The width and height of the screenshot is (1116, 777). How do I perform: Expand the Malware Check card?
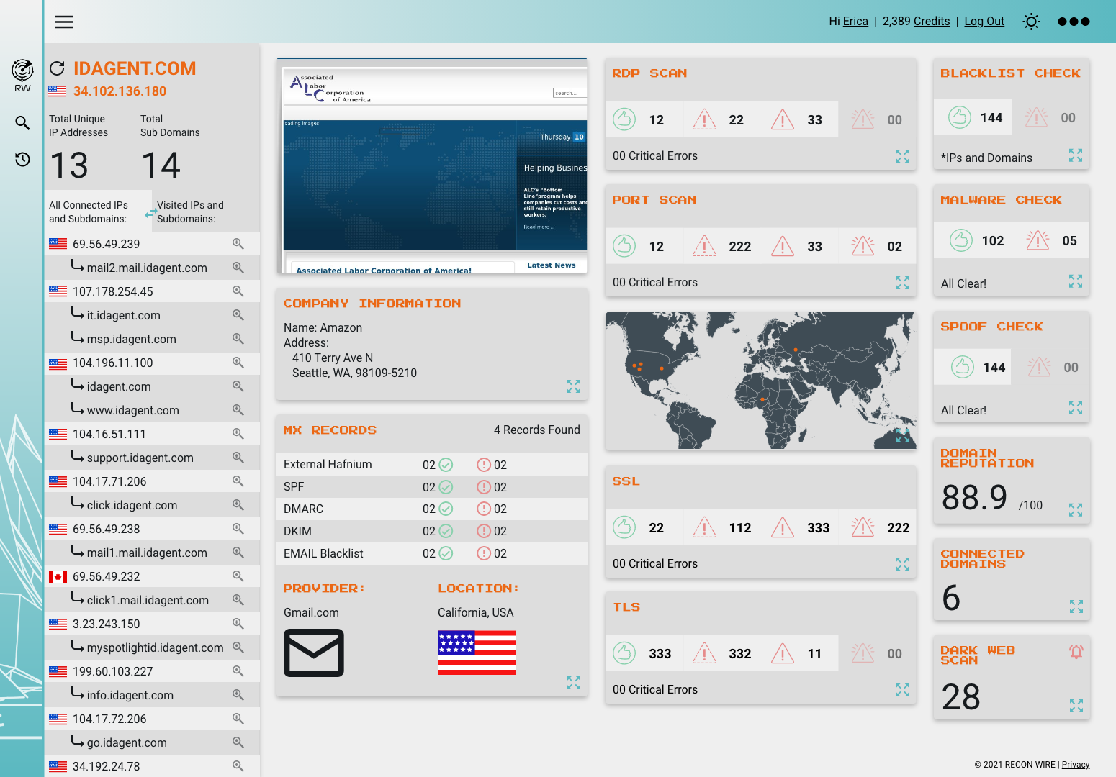click(x=1076, y=281)
